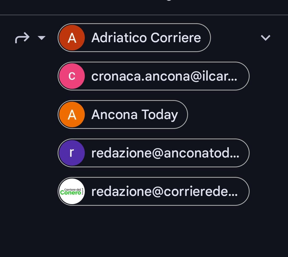This screenshot has height=257, width=288.
Task: Click the Corriere del Conero logo avatar
Action: tap(72, 191)
